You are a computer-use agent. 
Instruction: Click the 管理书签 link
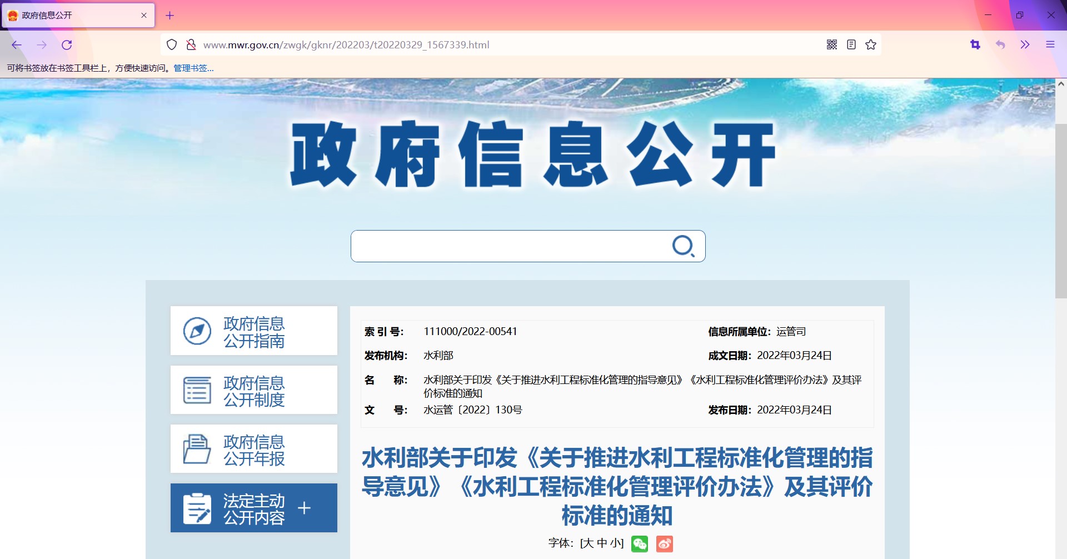coord(193,68)
